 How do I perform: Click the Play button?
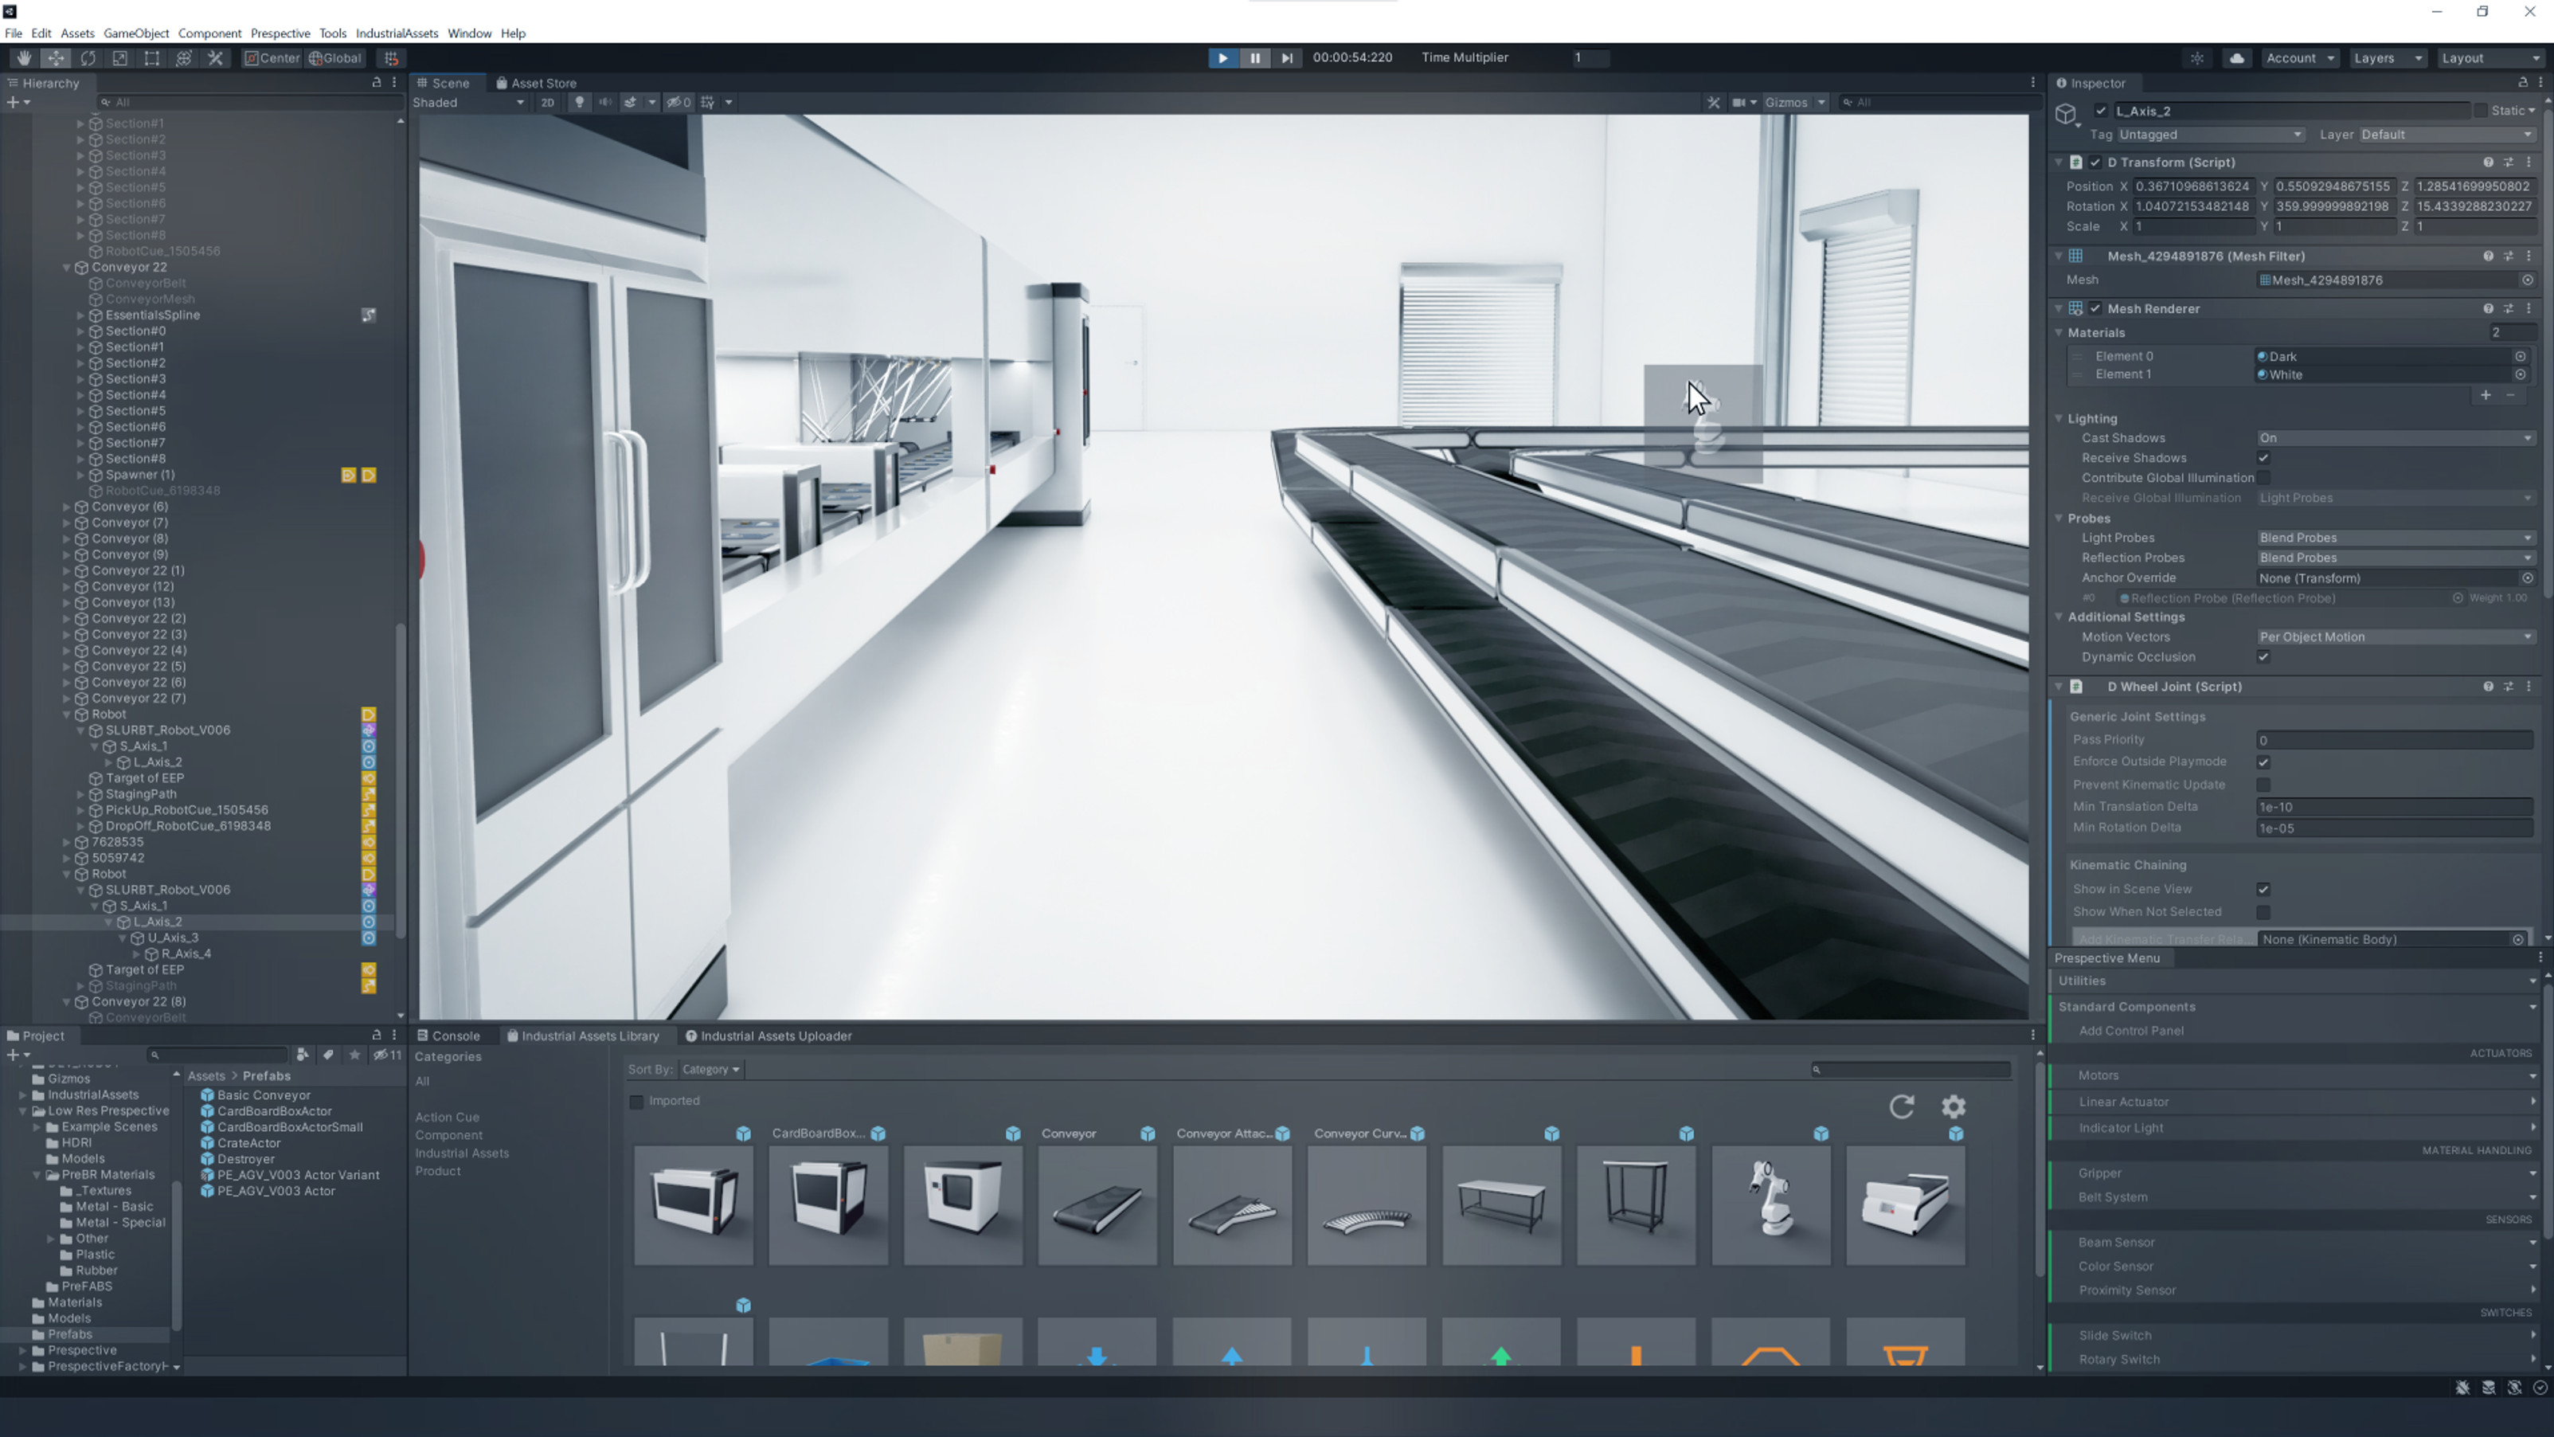tap(1222, 57)
